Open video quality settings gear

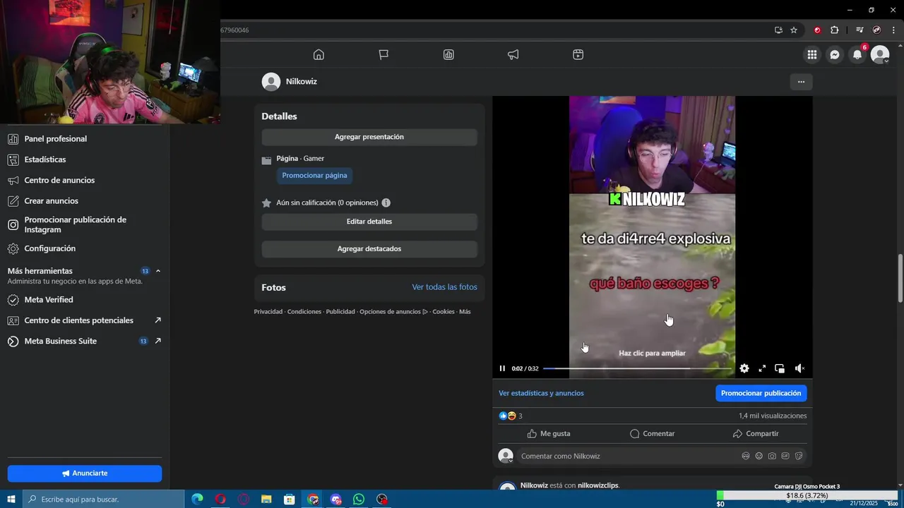[744, 368]
